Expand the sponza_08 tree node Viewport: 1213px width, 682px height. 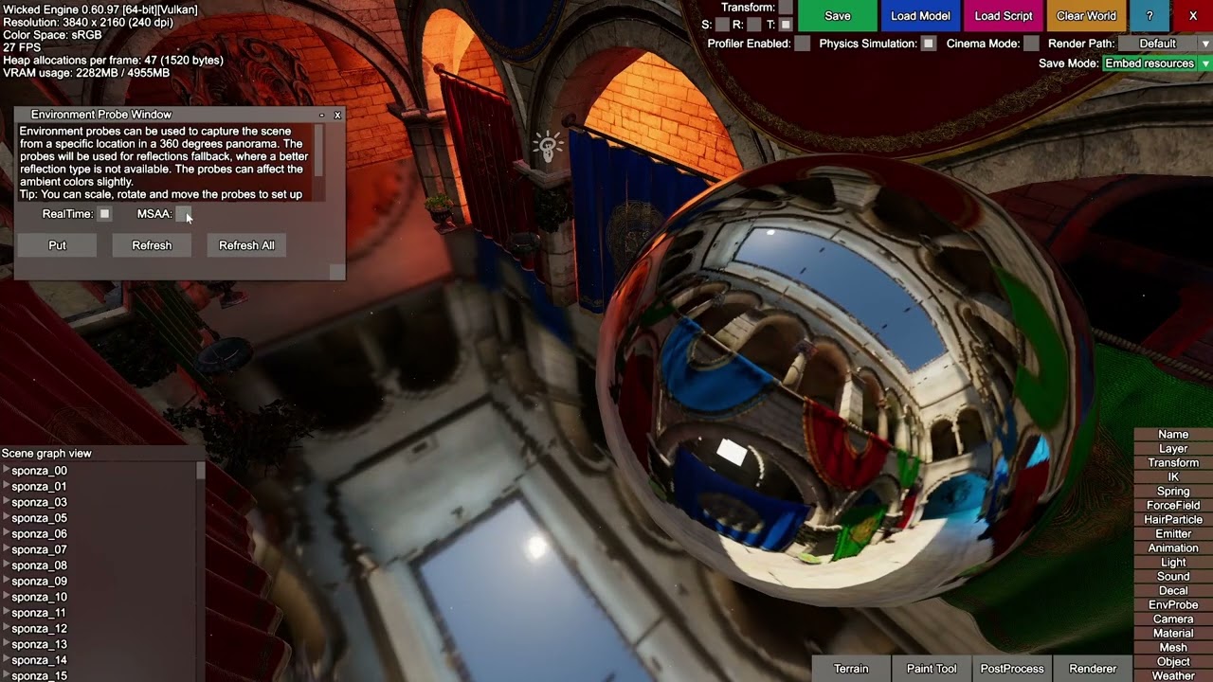[x=6, y=565]
